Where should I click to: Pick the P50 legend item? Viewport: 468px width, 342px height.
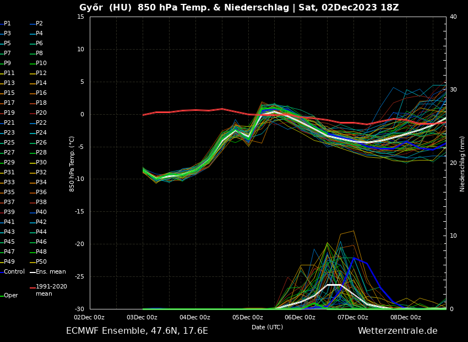tap(41, 262)
